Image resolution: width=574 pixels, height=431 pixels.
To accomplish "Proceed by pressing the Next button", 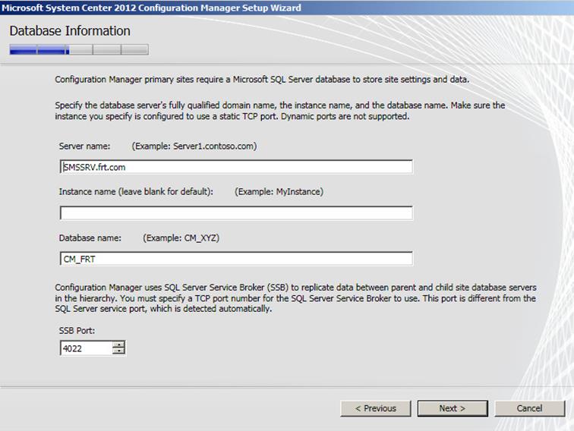I will (452, 408).
